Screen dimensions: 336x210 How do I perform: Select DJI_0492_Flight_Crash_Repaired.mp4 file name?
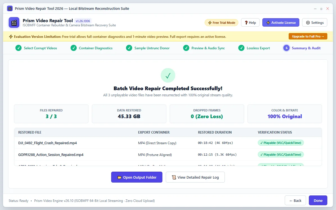point(48,143)
